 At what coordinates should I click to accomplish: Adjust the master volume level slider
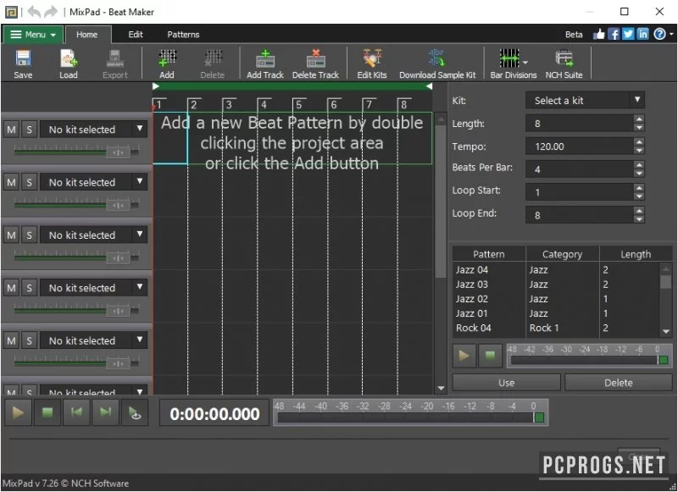(539, 417)
